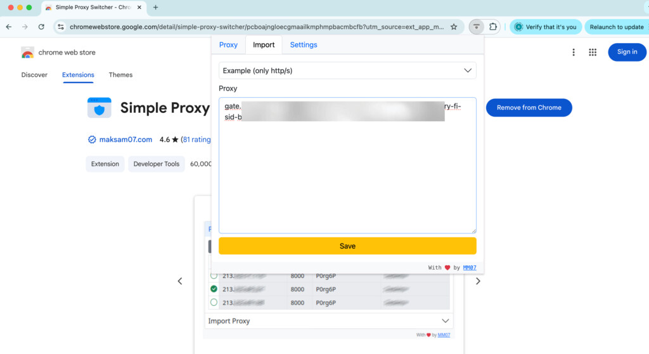The width and height of the screenshot is (649, 354).
Task: Click the Chrome Web Store logo
Action: 28,53
